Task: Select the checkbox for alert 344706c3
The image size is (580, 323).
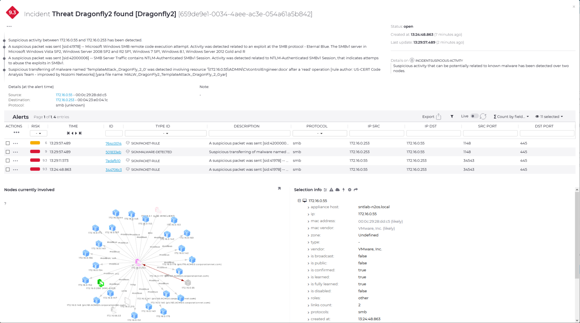Action: (8, 170)
